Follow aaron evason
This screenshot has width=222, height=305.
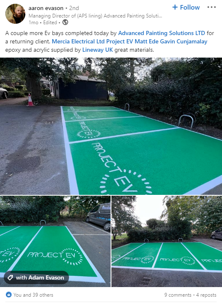(x=186, y=8)
